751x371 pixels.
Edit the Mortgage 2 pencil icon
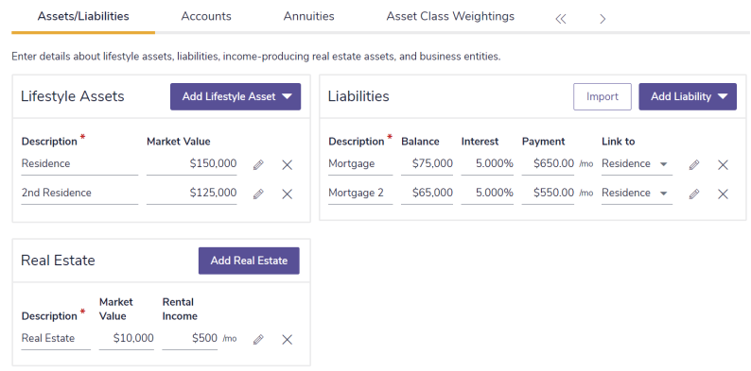[694, 194]
